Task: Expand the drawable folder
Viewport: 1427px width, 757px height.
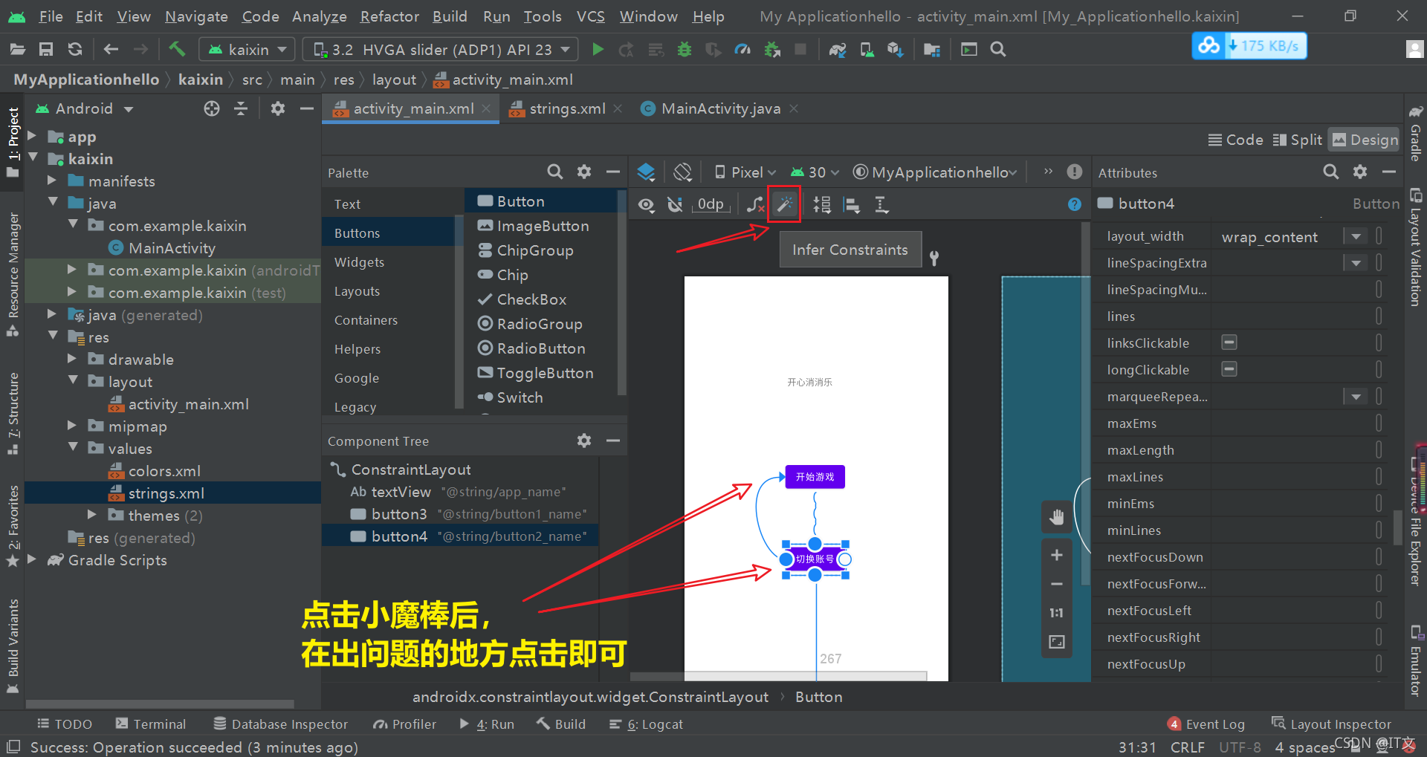Action: (71, 359)
